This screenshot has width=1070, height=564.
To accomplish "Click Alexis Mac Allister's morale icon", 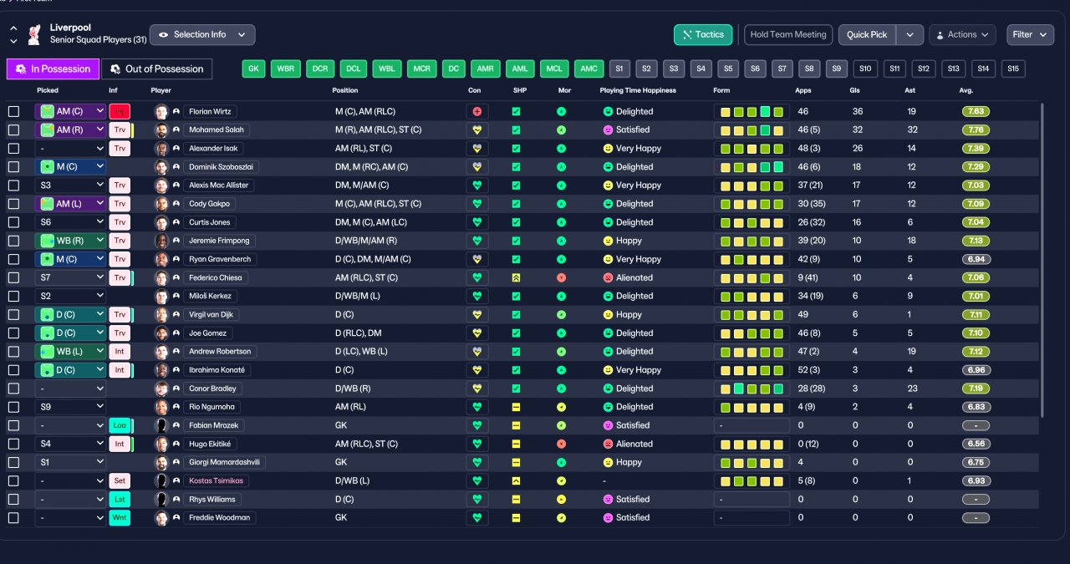I will tap(561, 185).
